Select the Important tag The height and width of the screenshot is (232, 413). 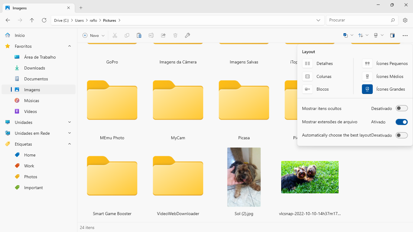coord(38,188)
